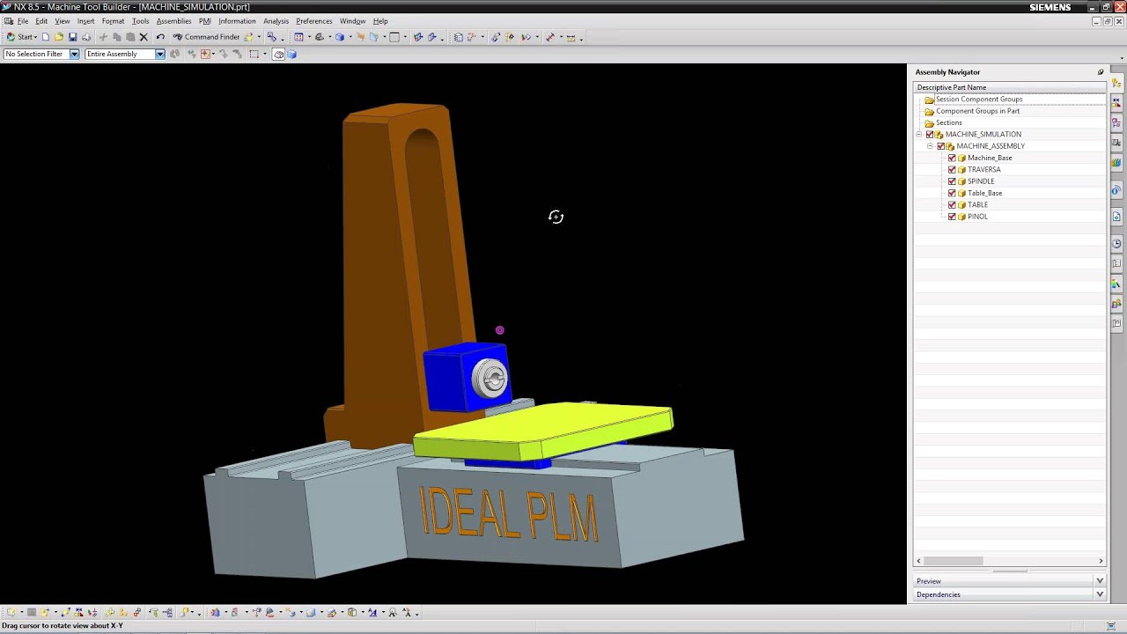Click the first icon in bottom toolbar
Screen dimensions: 1127x634
tap(11, 612)
